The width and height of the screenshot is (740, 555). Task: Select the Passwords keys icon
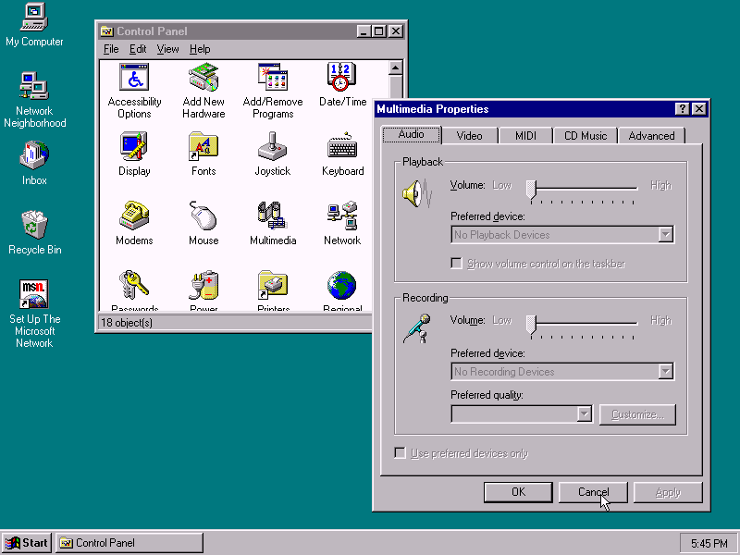point(134,285)
